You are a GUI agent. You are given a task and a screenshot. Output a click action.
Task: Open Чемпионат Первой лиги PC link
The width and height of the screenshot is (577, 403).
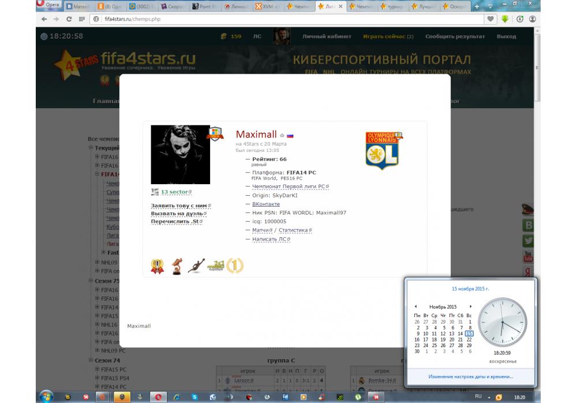coord(288,187)
